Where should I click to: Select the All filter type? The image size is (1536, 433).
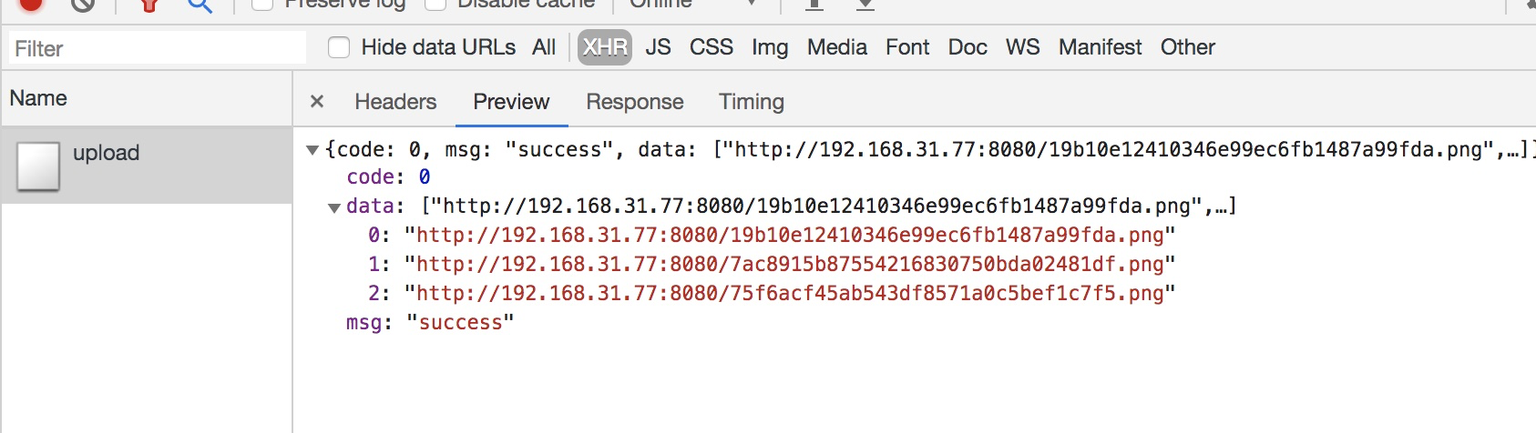pyautogui.click(x=544, y=47)
